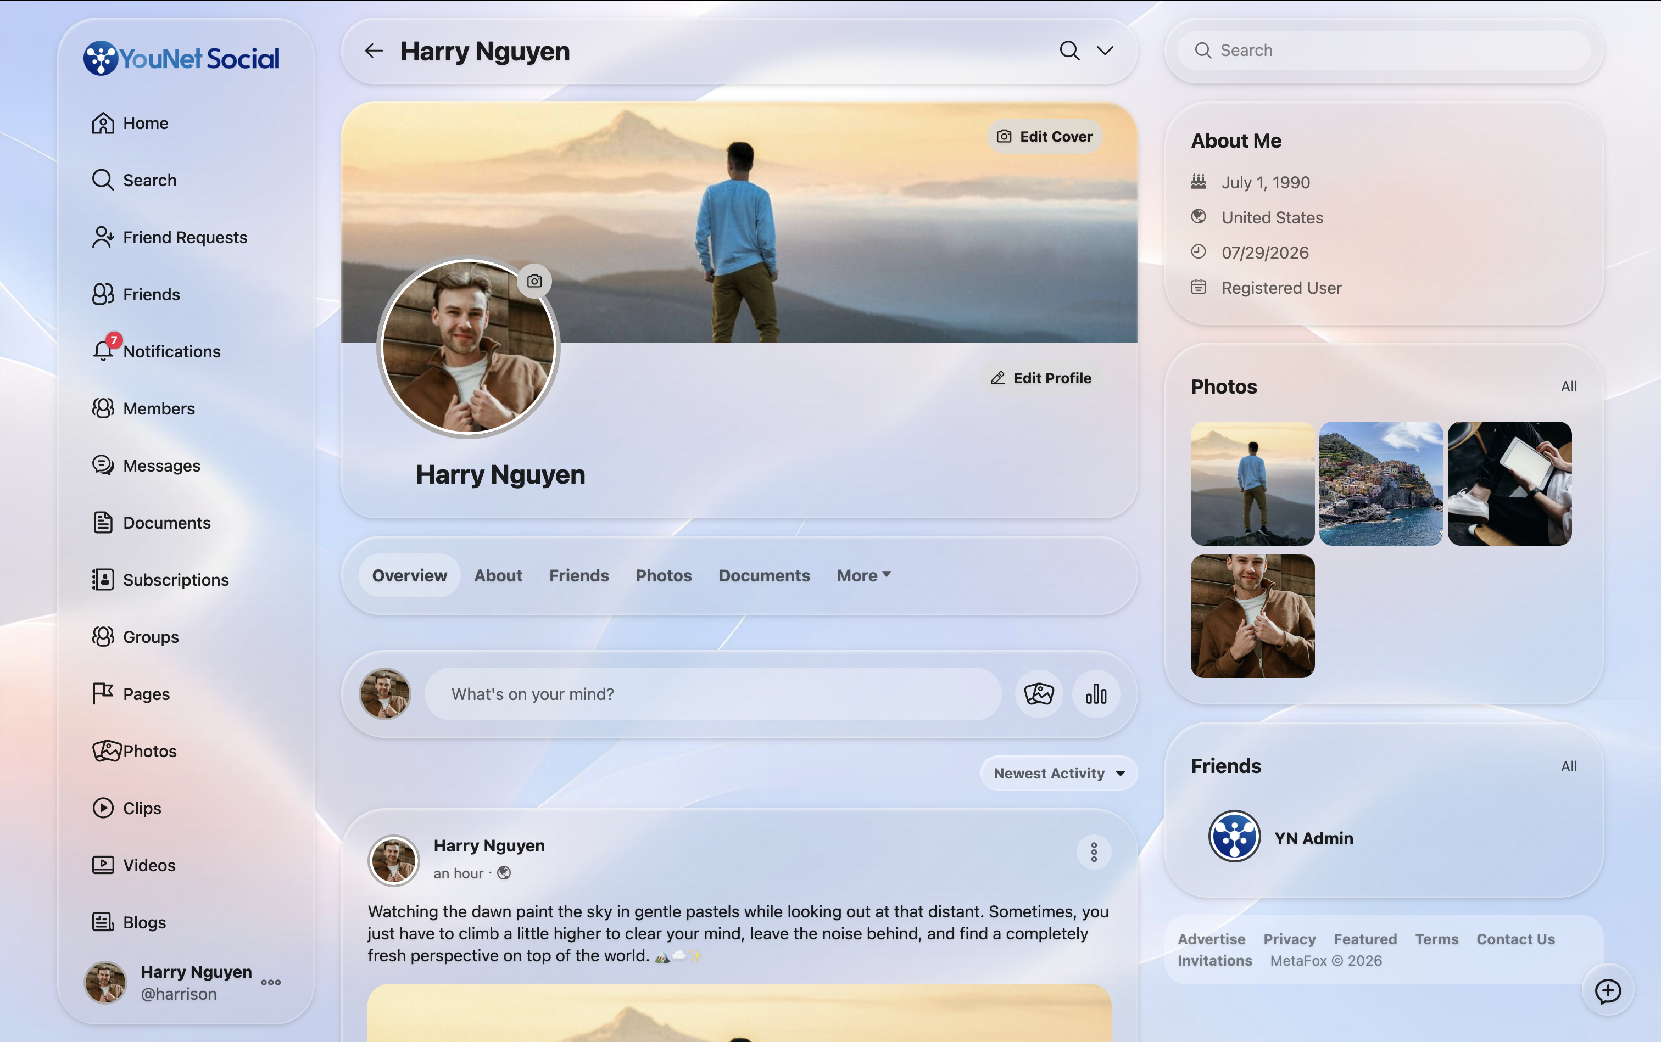1661x1042 pixels.
Task: Open the Privacy footer link
Action: click(1289, 939)
